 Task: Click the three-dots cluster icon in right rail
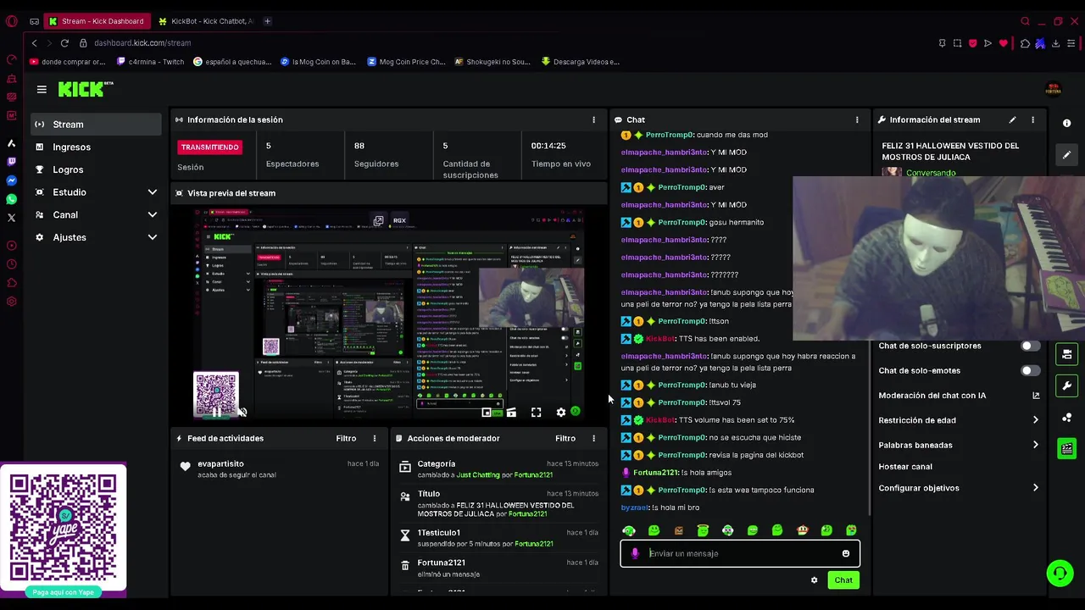click(1066, 417)
